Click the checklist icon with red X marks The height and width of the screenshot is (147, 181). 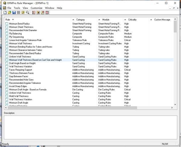pos(33,13)
